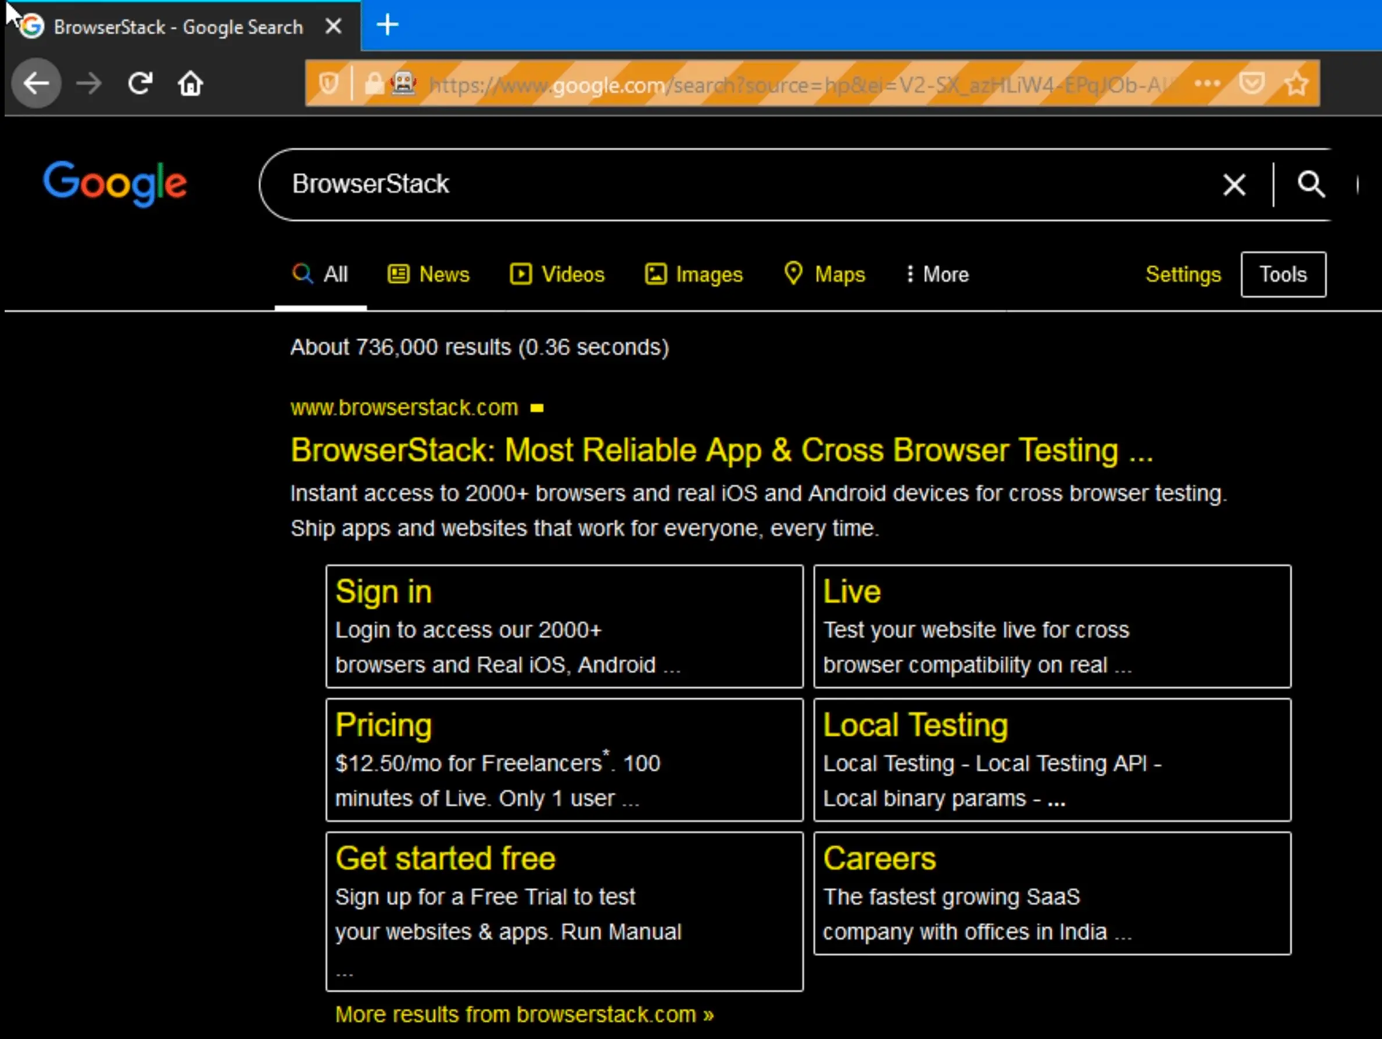Click the Tools button
Viewport: 1382px width, 1039px height.
1283,274
